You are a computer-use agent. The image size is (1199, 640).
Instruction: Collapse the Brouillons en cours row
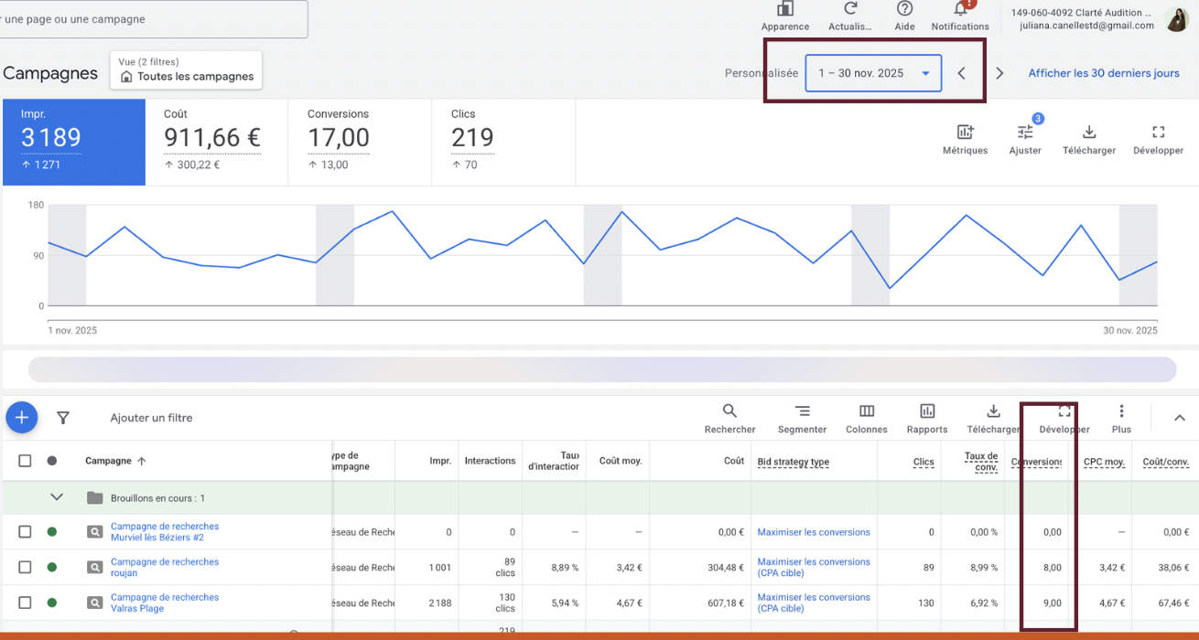coord(57,497)
